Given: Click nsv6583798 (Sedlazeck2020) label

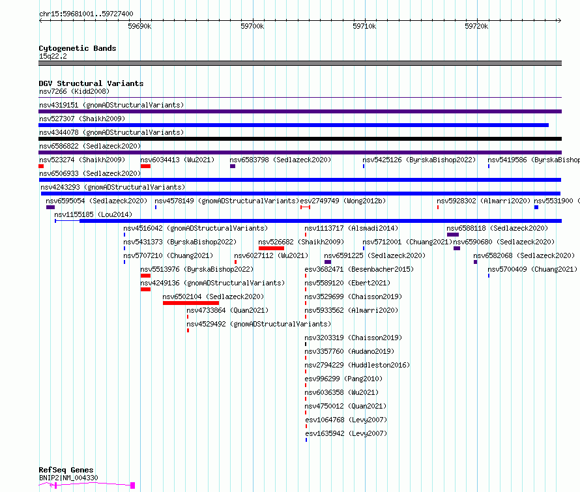Looking at the screenshot, I should (x=280, y=160).
